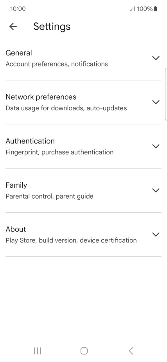The height and width of the screenshot is (362, 167).
Task: Tap the back arrow beside Settings
Action: (13, 27)
